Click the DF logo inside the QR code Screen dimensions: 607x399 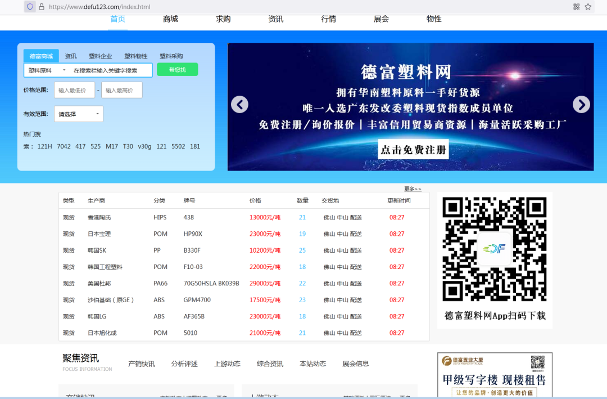(494, 248)
